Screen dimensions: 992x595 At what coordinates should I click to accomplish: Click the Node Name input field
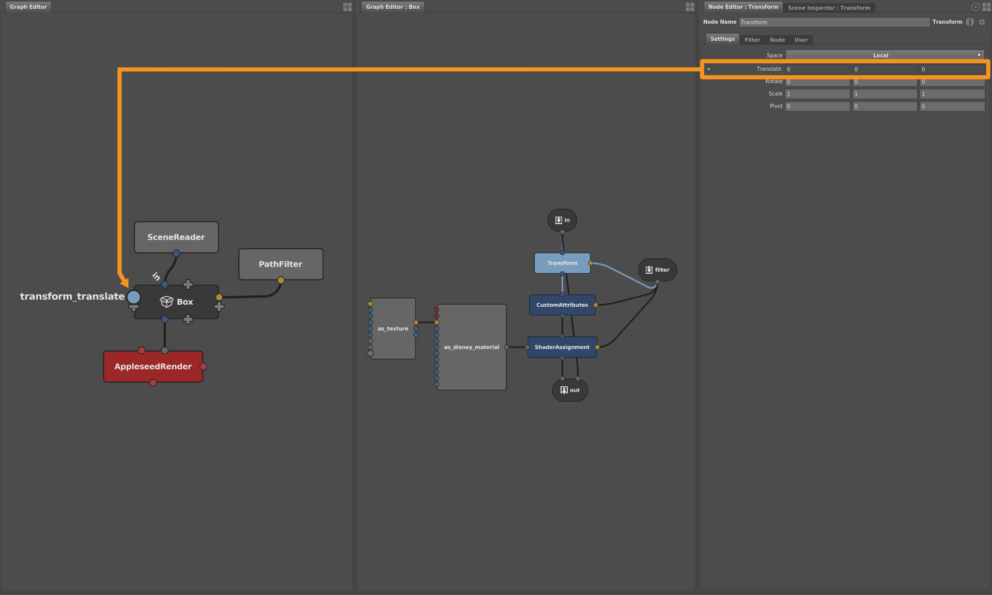coord(833,22)
